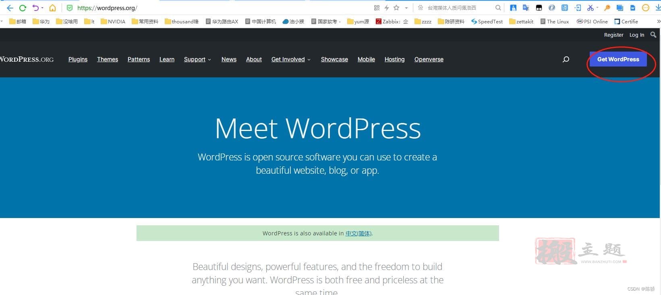Viewport: 661px width, 295px height.
Task: Open the 邮箱 bookmark folder
Action: [18, 21]
